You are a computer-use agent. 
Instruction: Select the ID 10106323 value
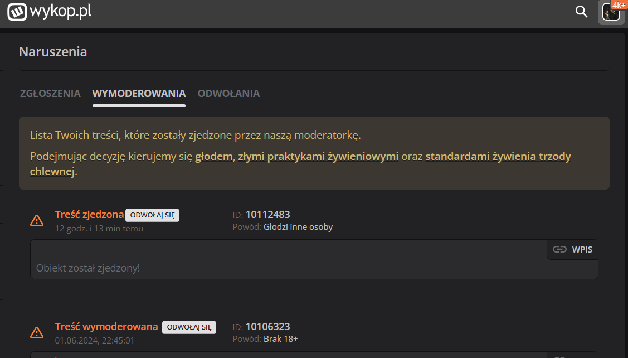tap(267, 327)
